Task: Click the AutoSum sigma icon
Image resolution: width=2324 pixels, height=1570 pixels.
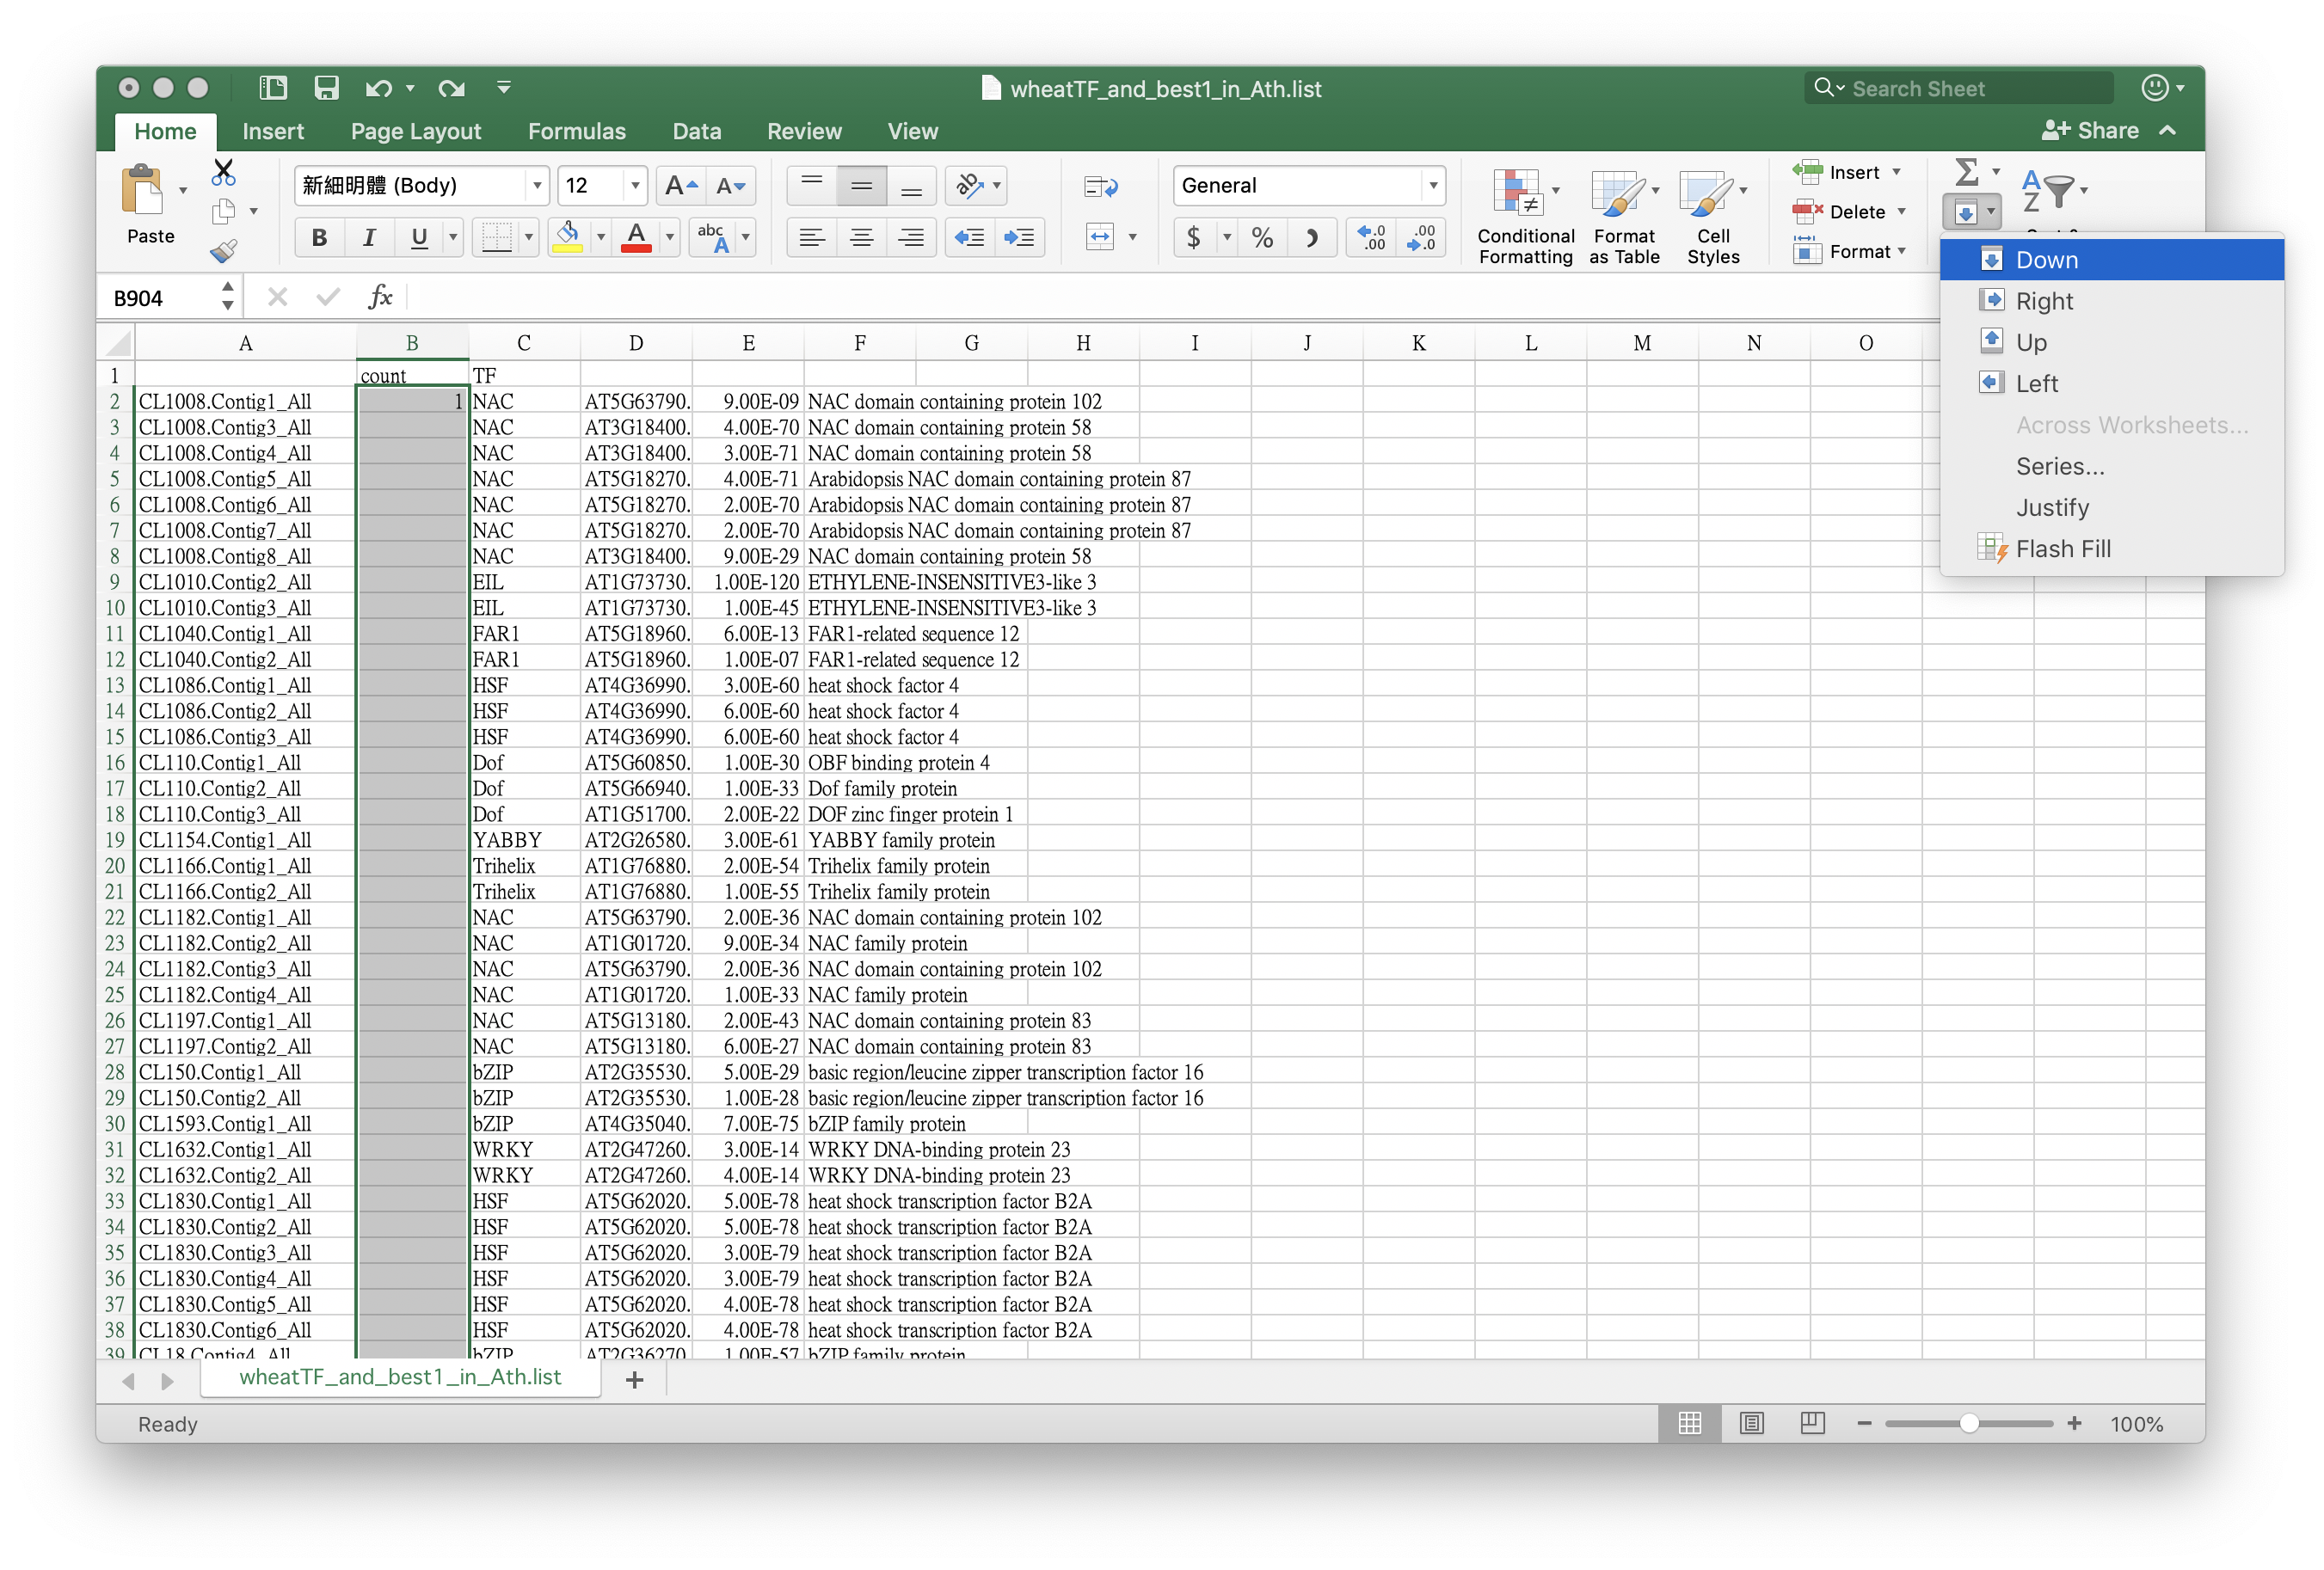Action: click(x=1966, y=172)
